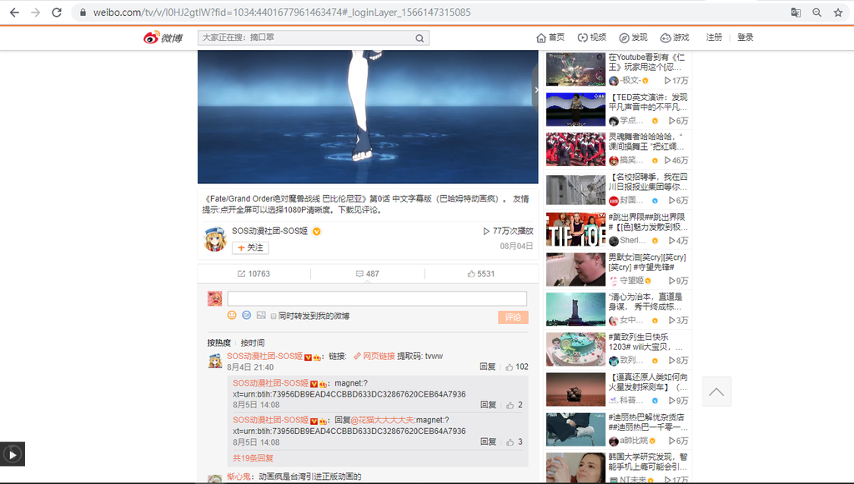Open 韩国大学研究发现 video thumbnail
The height and width of the screenshot is (484, 854).
click(x=575, y=467)
